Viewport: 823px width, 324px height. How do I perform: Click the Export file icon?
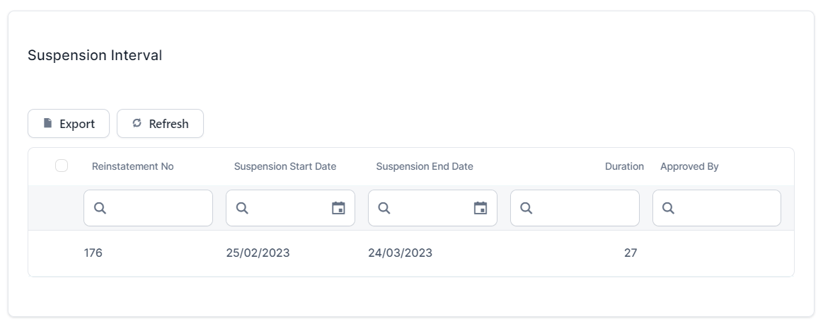pyautogui.click(x=48, y=123)
